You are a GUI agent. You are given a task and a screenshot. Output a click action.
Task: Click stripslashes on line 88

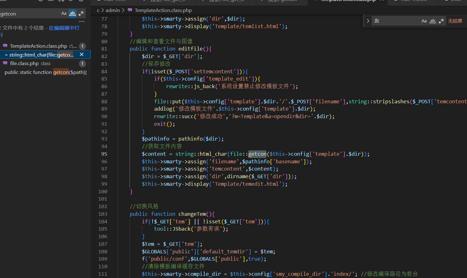tap(391, 101)
